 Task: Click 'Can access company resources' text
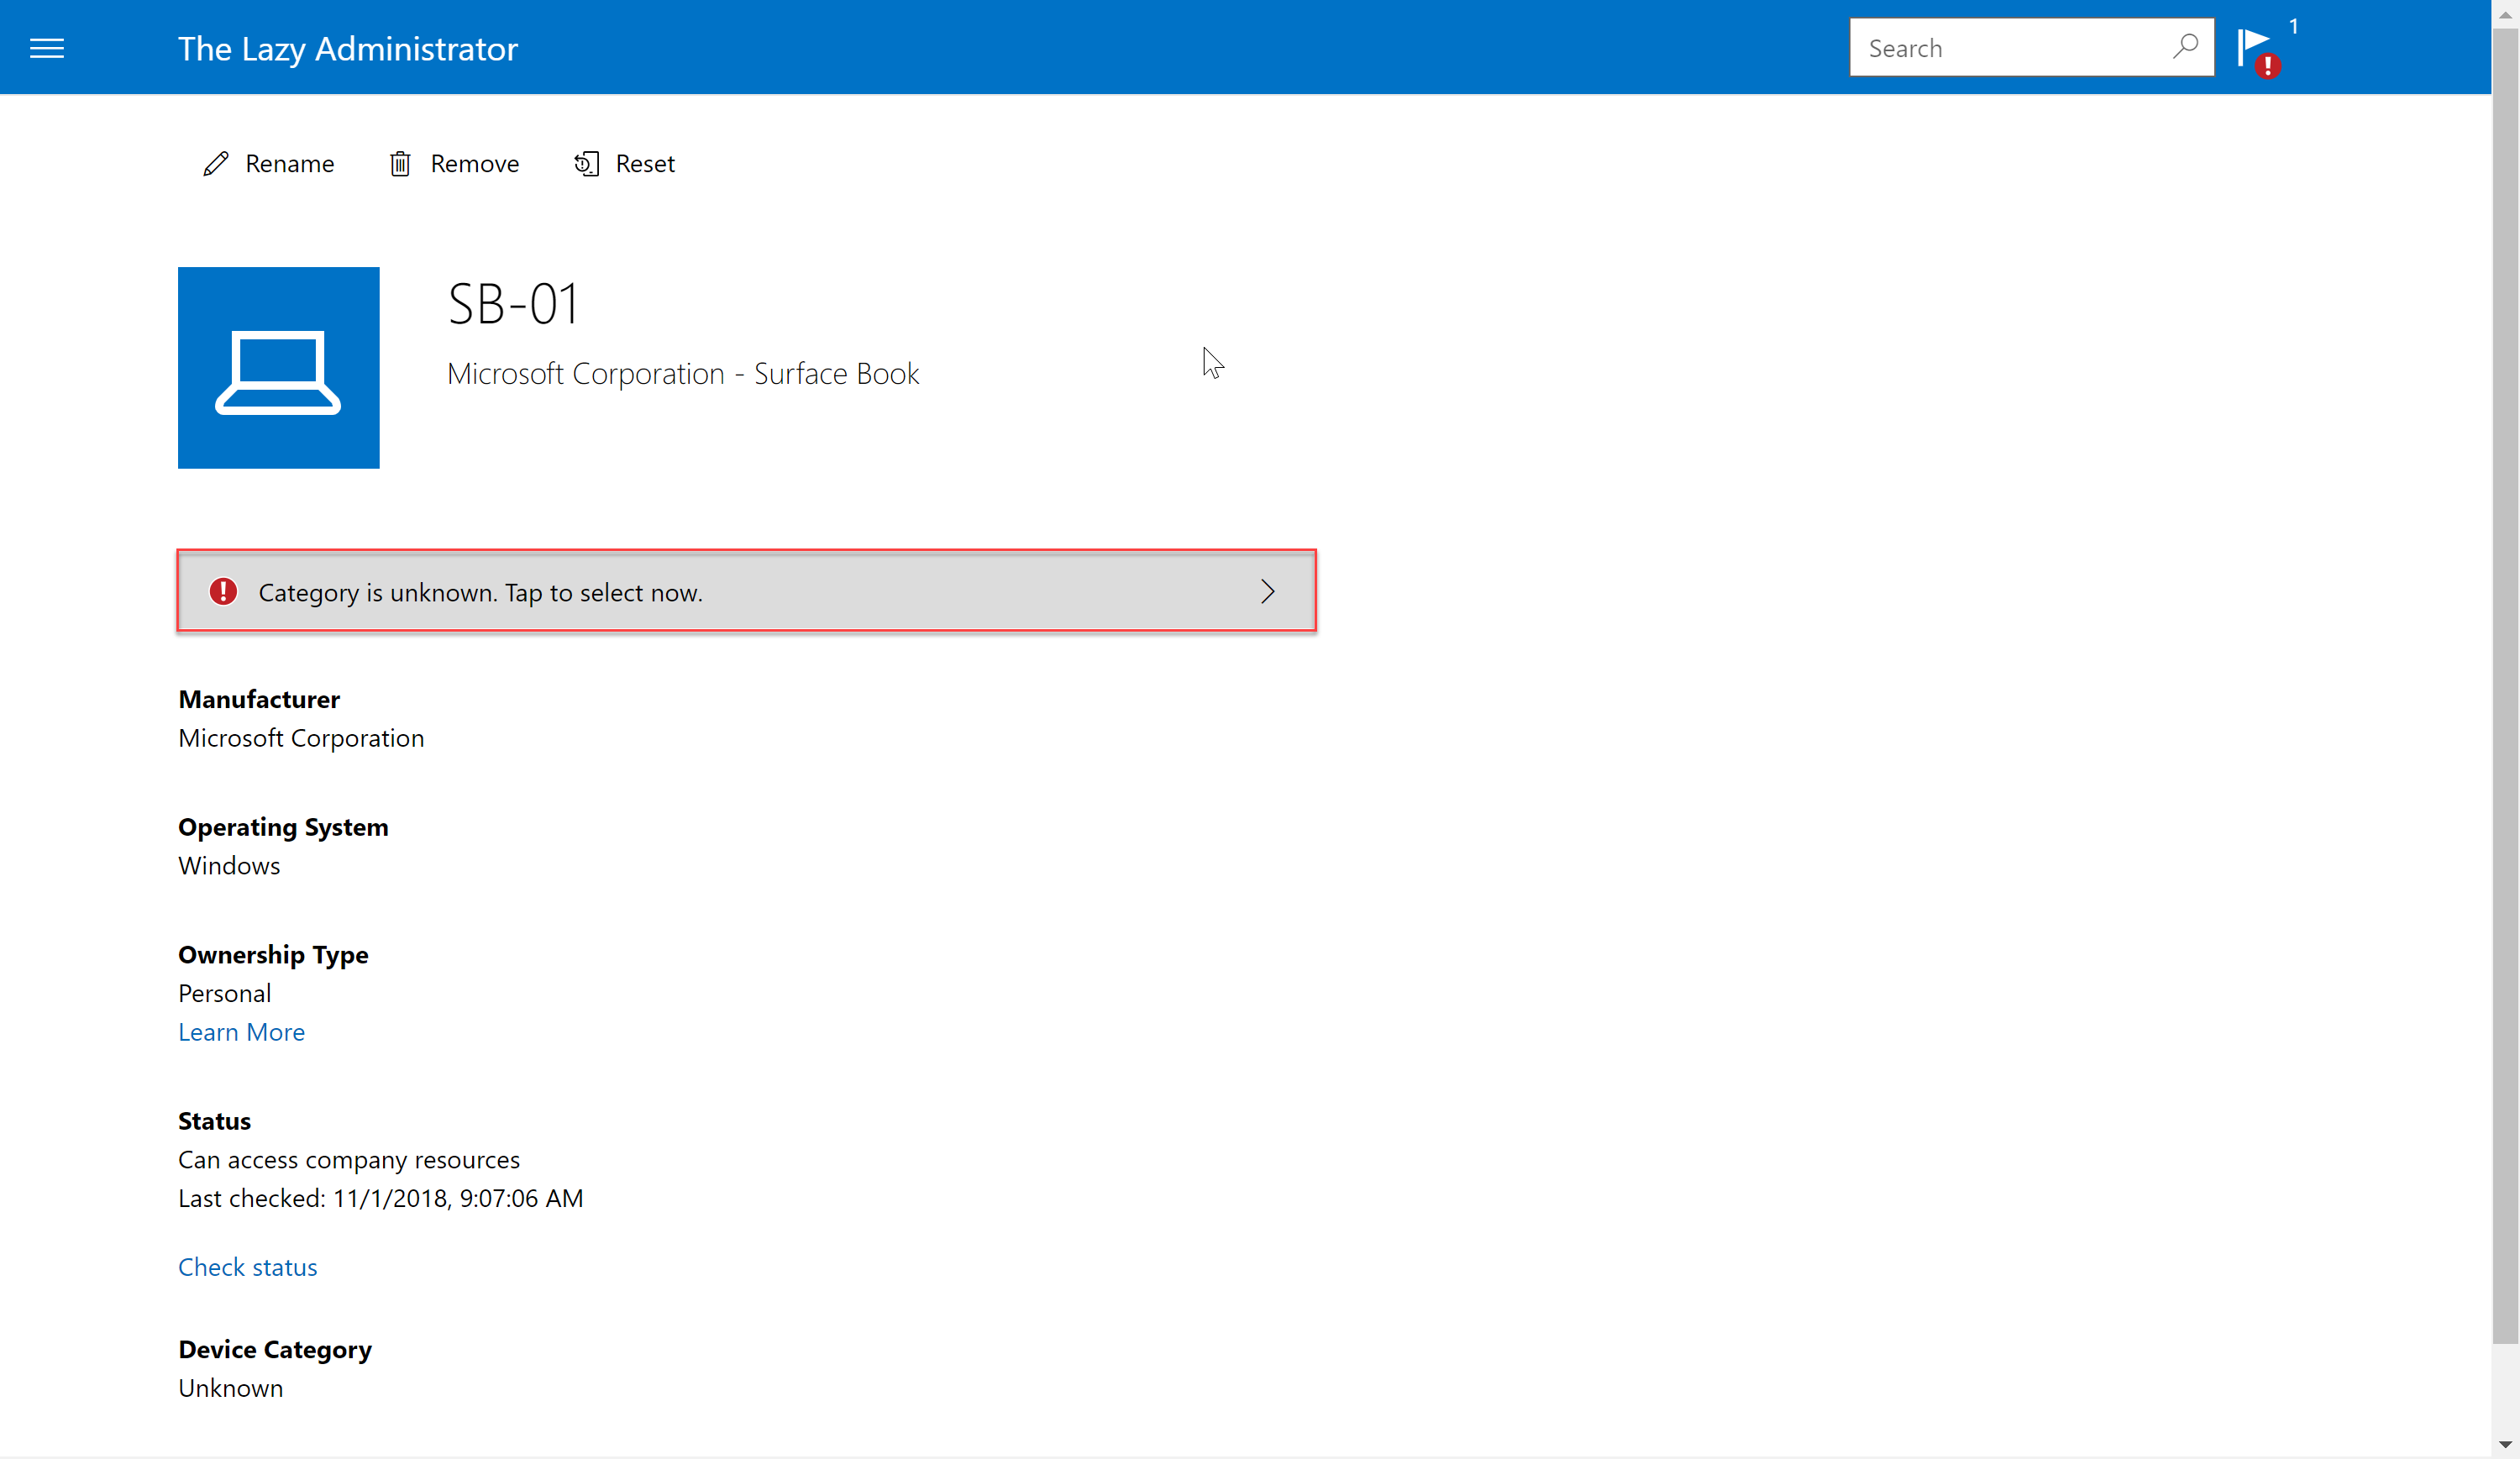[349, 1160]
